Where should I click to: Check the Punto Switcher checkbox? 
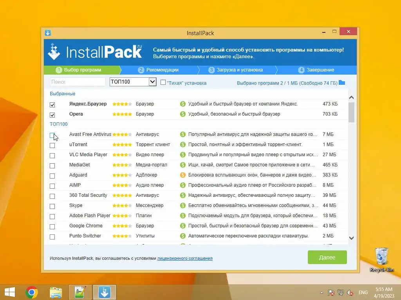click(52, 237)
